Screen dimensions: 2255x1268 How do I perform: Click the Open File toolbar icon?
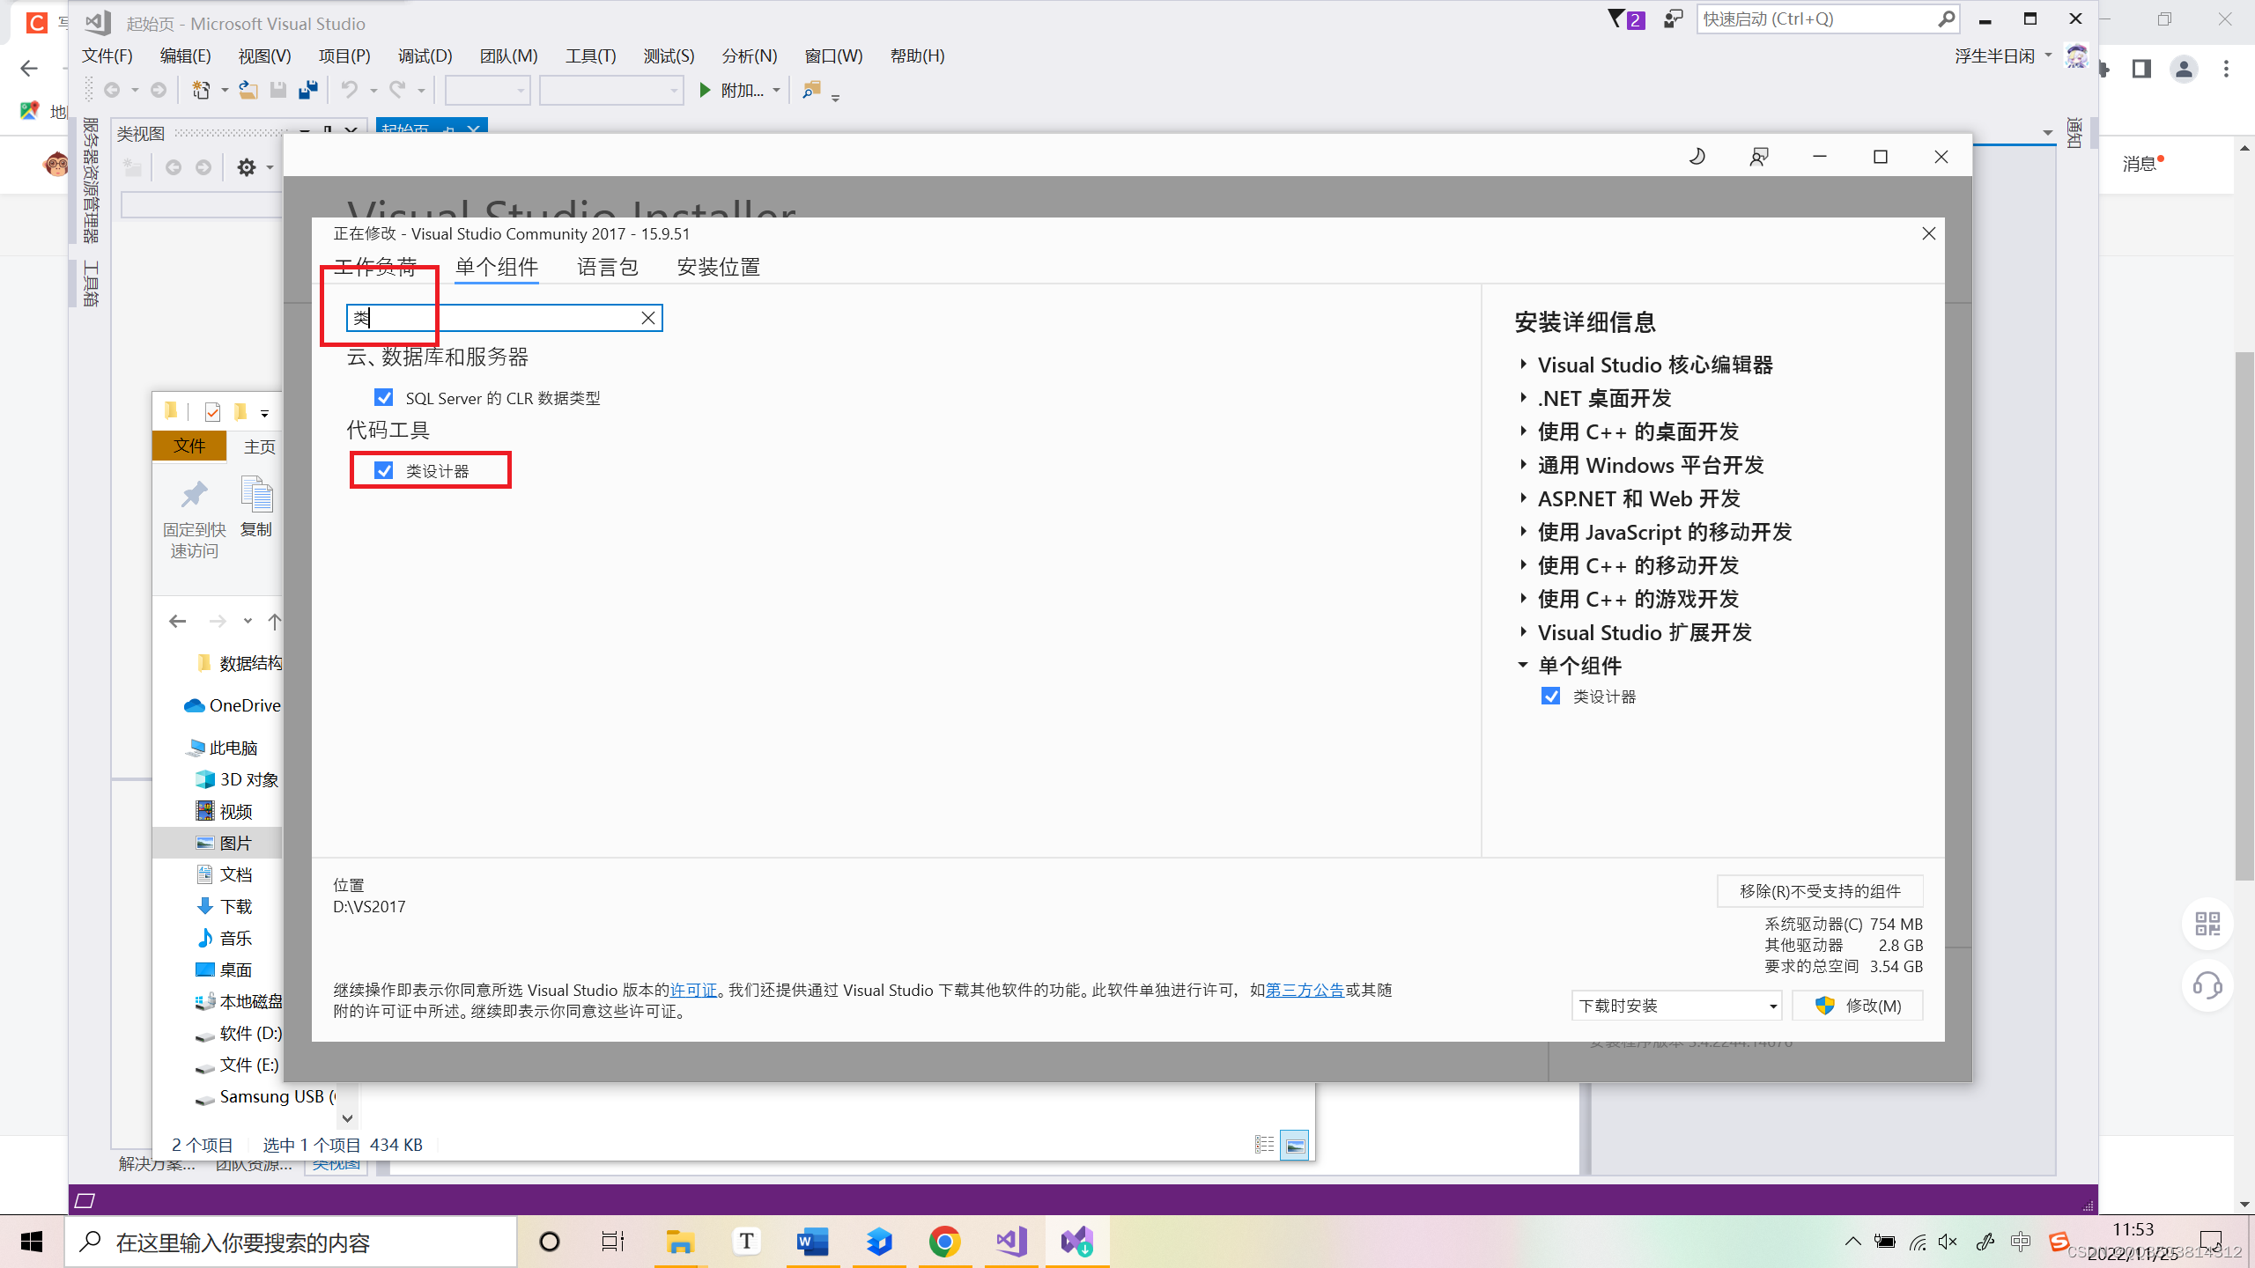[x=248, y=90]
